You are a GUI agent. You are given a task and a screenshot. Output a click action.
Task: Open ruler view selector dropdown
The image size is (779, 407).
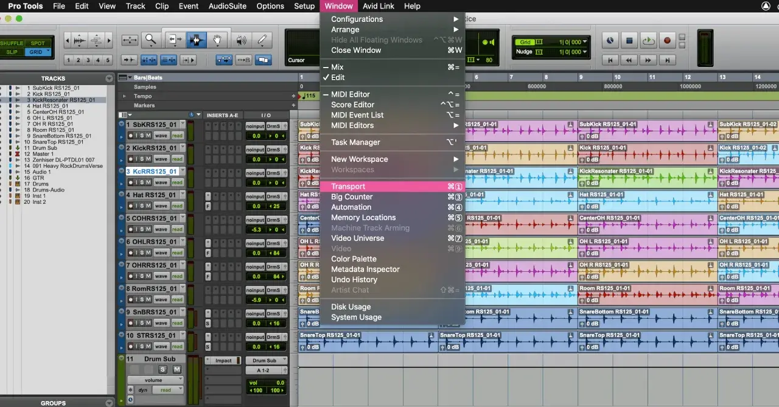tap(125, 78)
